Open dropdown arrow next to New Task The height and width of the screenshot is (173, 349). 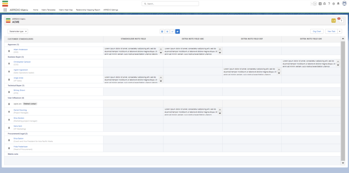click(x=340, y=31)
